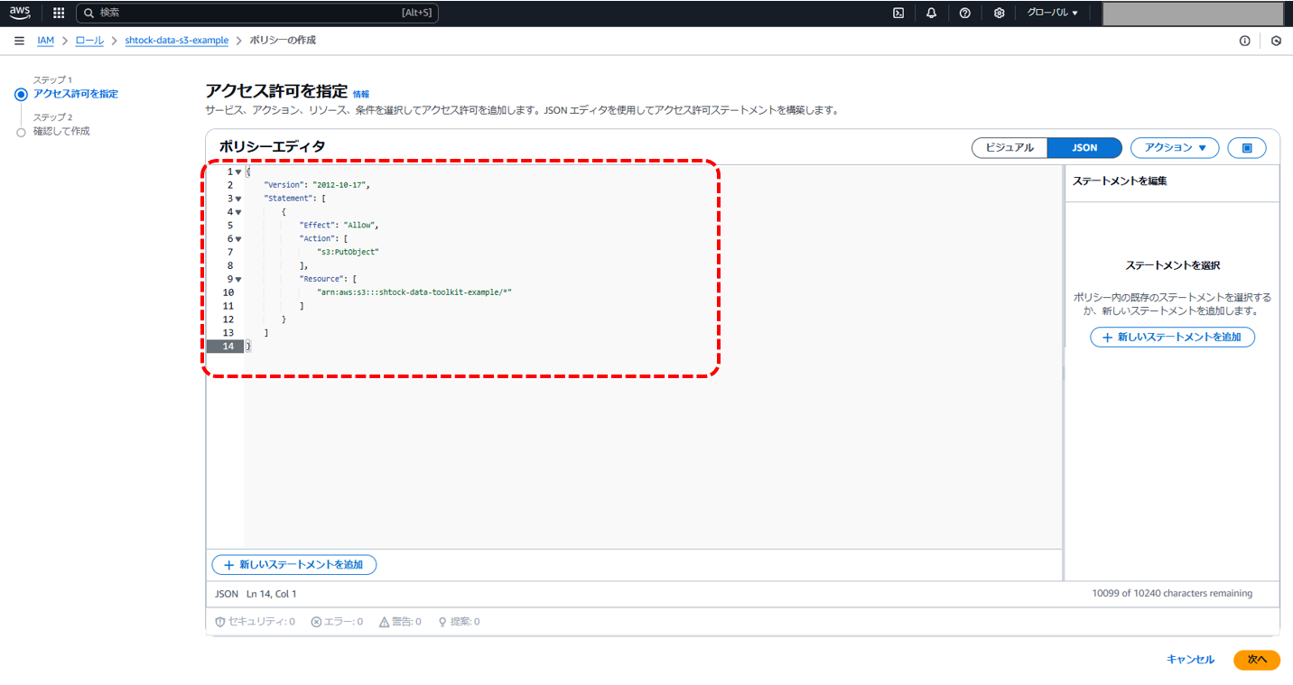Click the ステートメントを選択 text
The width and height of the screenshot is (1293, 685).
pyautogui.click(x=1173, y=266)
